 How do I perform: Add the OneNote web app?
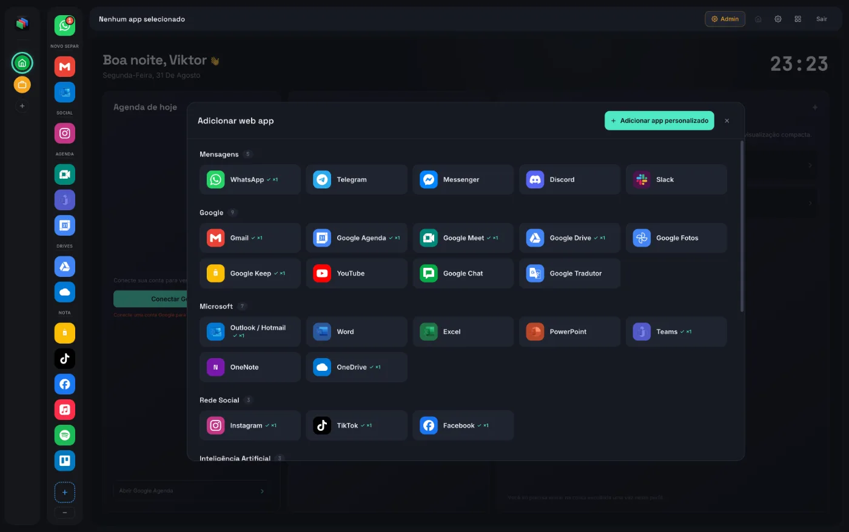pos(250,367)
